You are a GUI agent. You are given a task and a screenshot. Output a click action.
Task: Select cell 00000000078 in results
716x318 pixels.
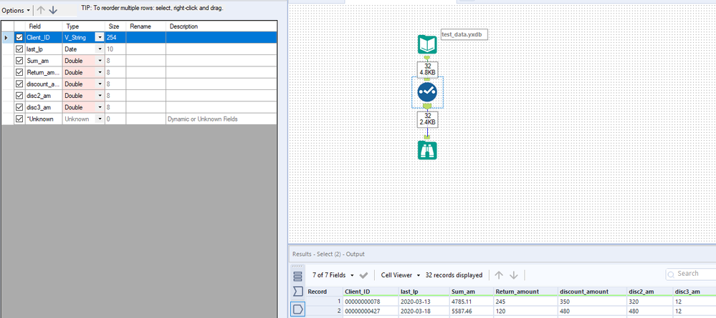[x=371, y=302]
